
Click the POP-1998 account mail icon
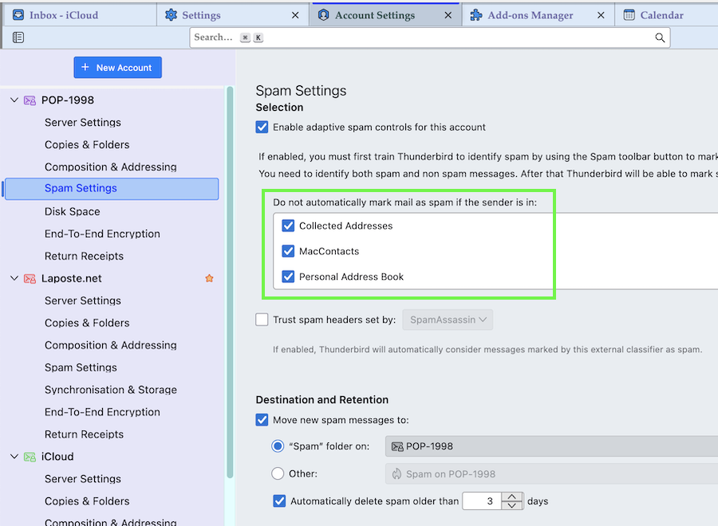point(30,100)
